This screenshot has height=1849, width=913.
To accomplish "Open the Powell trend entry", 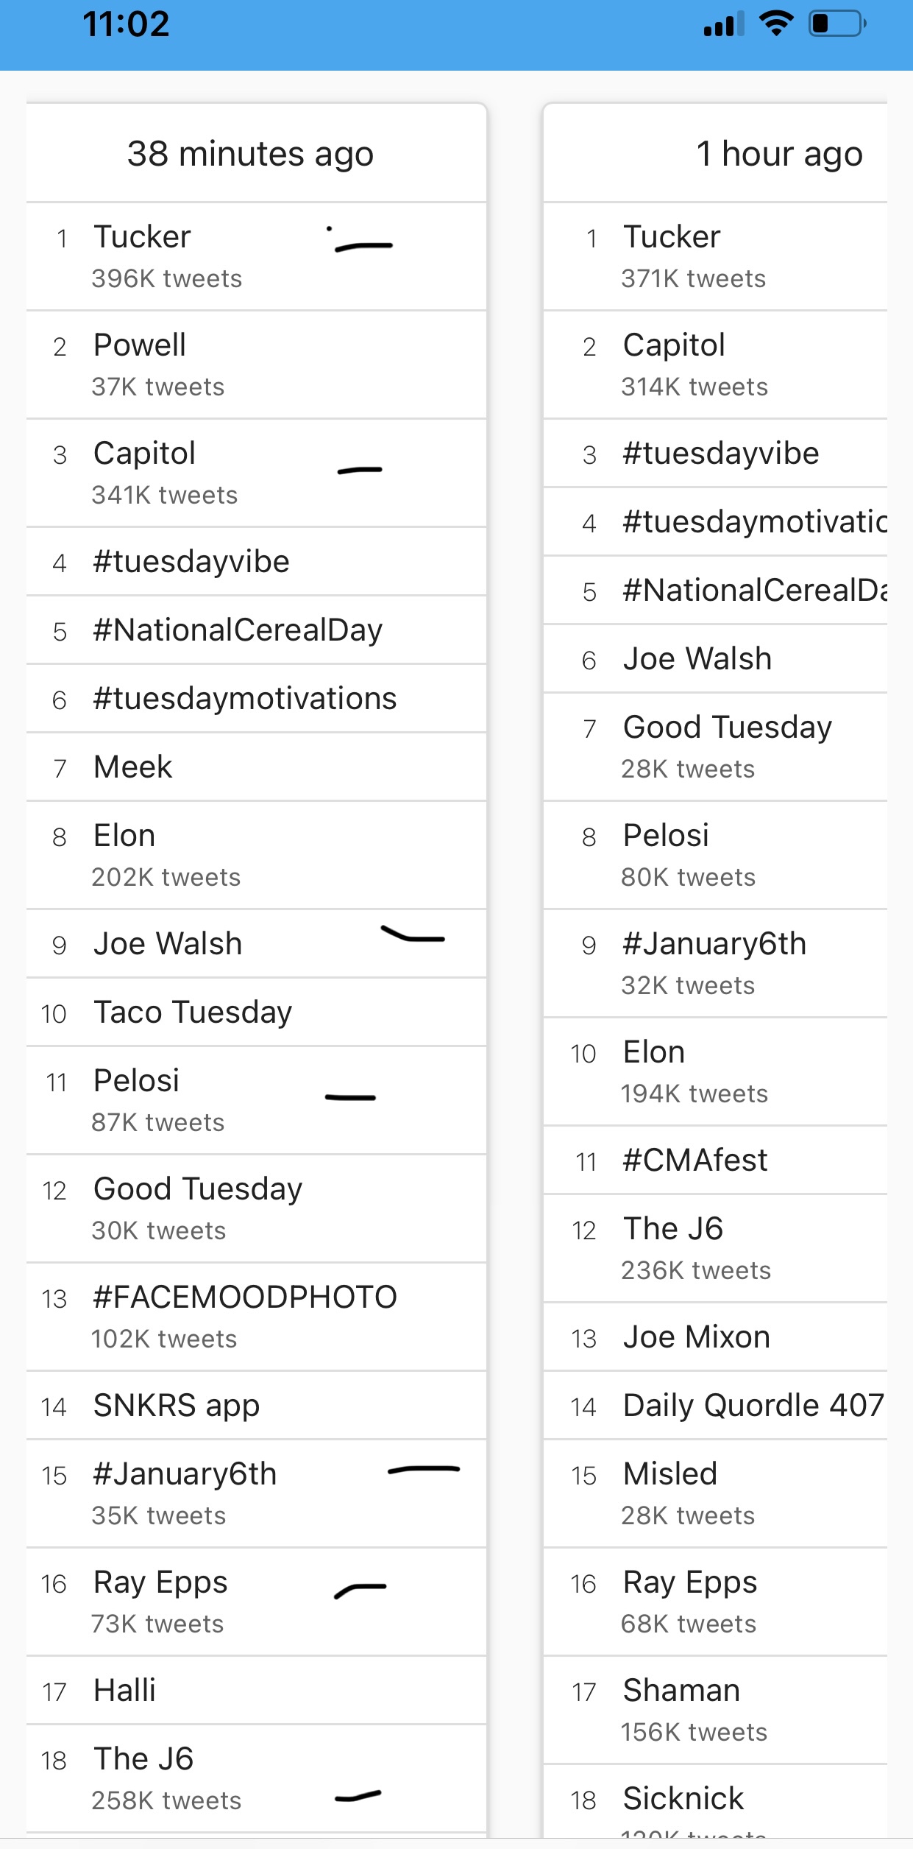I will (256, 364).
